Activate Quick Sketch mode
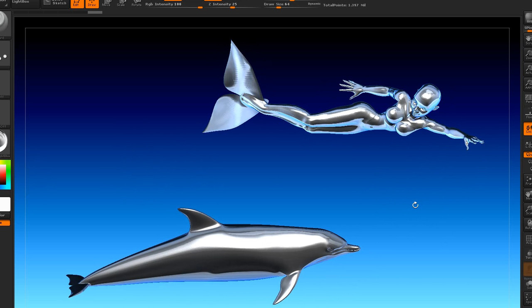532x308 pixels. click(55, 3)
